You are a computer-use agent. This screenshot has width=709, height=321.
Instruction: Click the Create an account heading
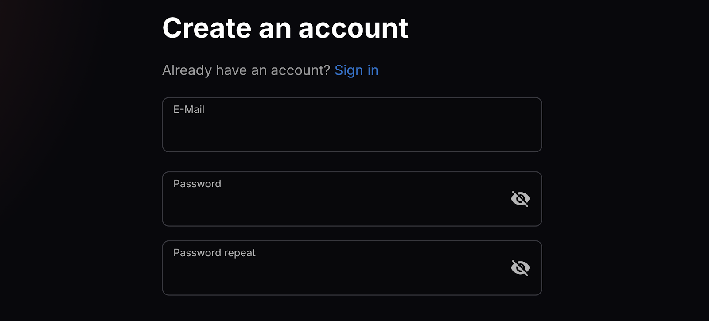(285, 28)
